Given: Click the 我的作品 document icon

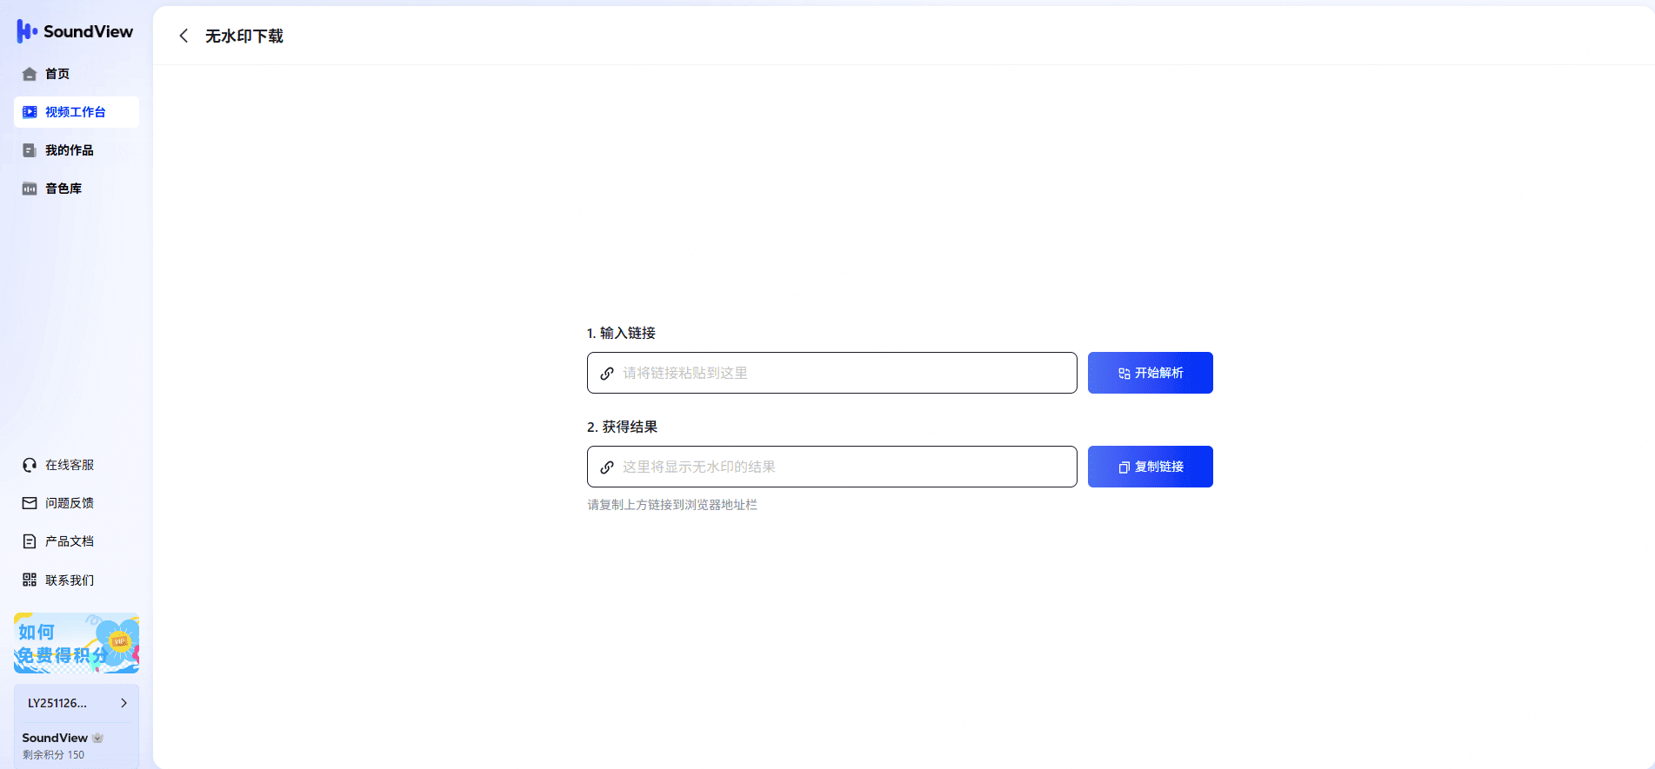Looking at the screenshot, I should click(x=30, y=150).
